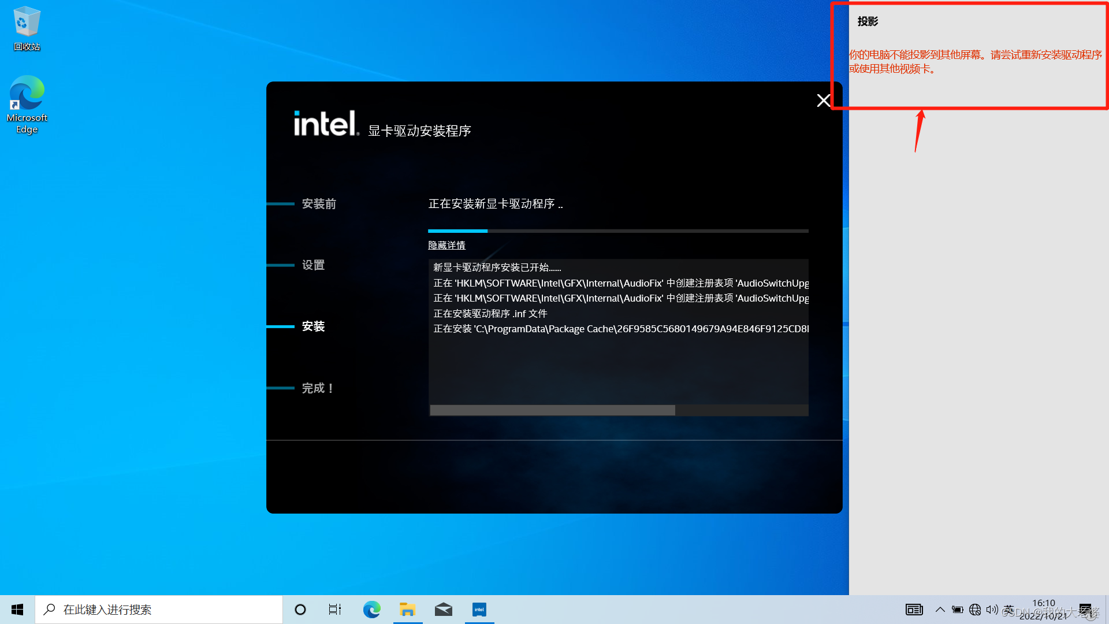The height and width of the screenshot is (624, 1109).
Task: Toggle the 英 input method indicator
Action: 1008,610
